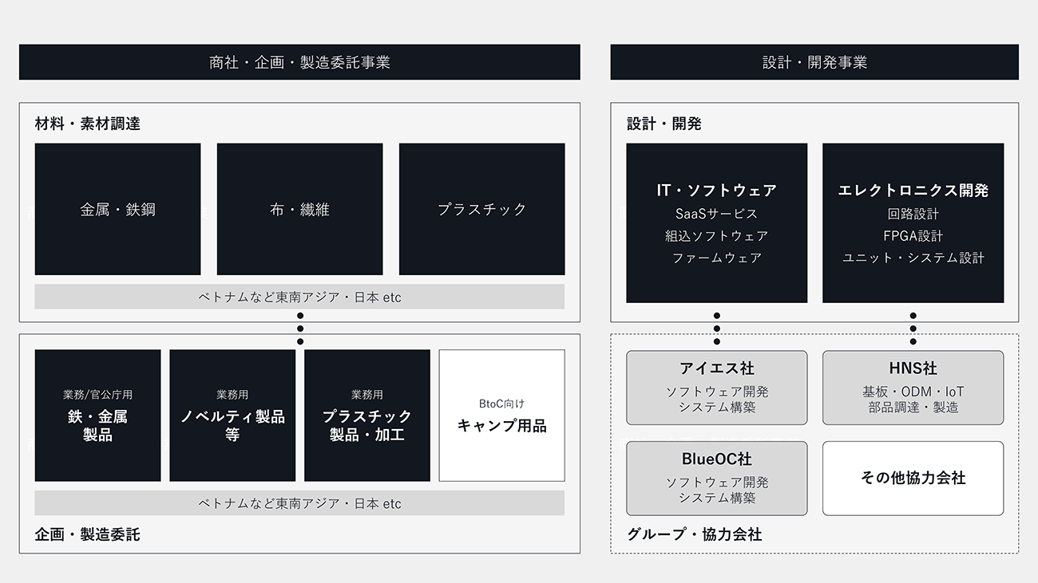Toggle the アイエス社 group card

(716, 387)
